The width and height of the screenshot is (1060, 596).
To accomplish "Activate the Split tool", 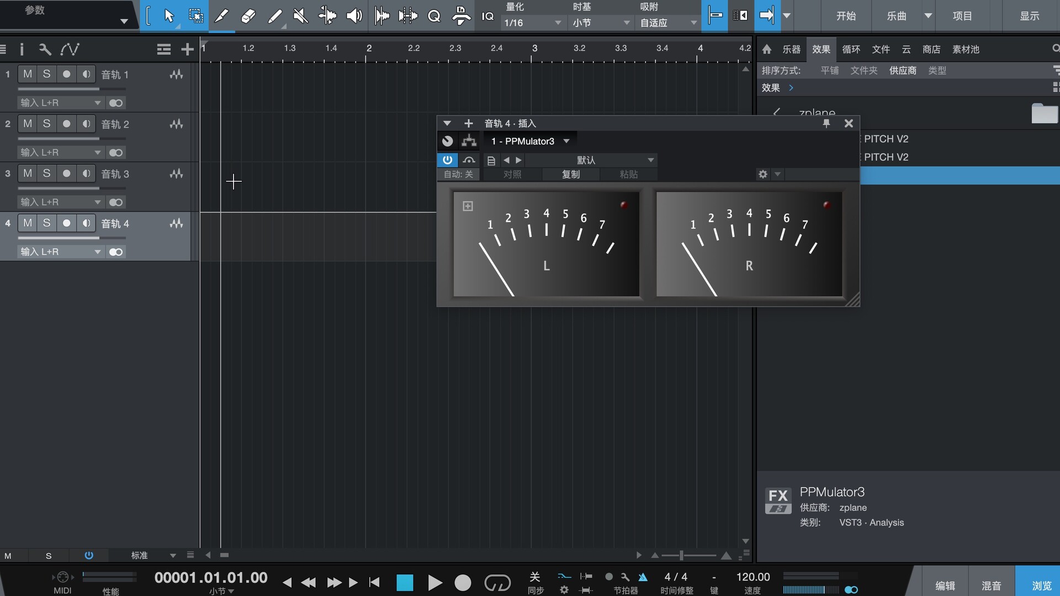I will pyautogui.click(x=222, y=15).
